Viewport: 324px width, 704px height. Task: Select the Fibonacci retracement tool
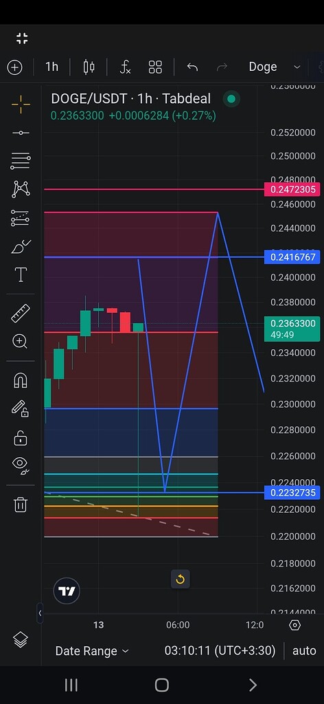pos(21,160)
